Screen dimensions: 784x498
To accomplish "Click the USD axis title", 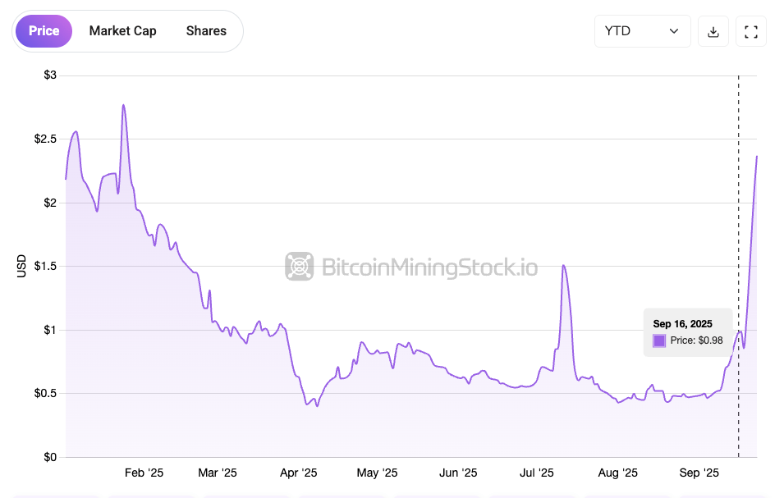I will coord(22,267).
